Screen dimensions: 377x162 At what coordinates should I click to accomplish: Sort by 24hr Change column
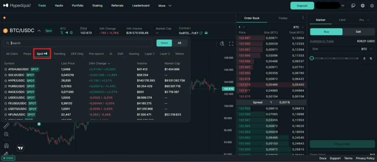(x=99, y=63)
